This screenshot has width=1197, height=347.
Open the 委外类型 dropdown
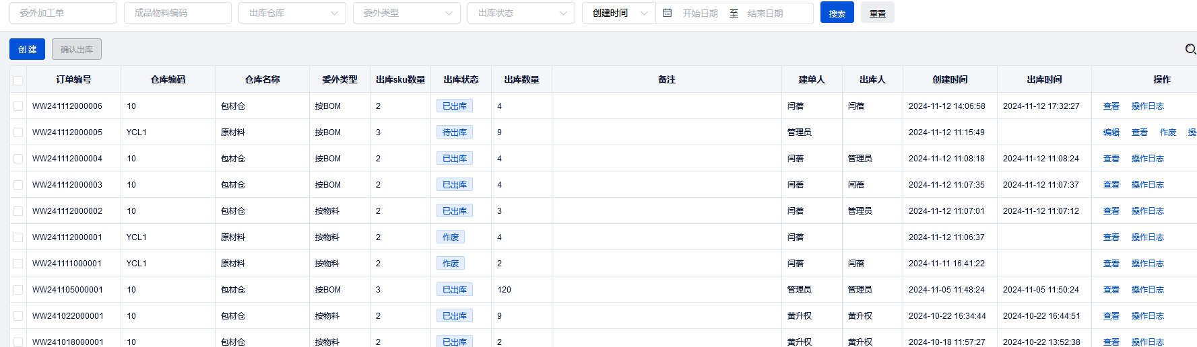[x=406, y=13]
